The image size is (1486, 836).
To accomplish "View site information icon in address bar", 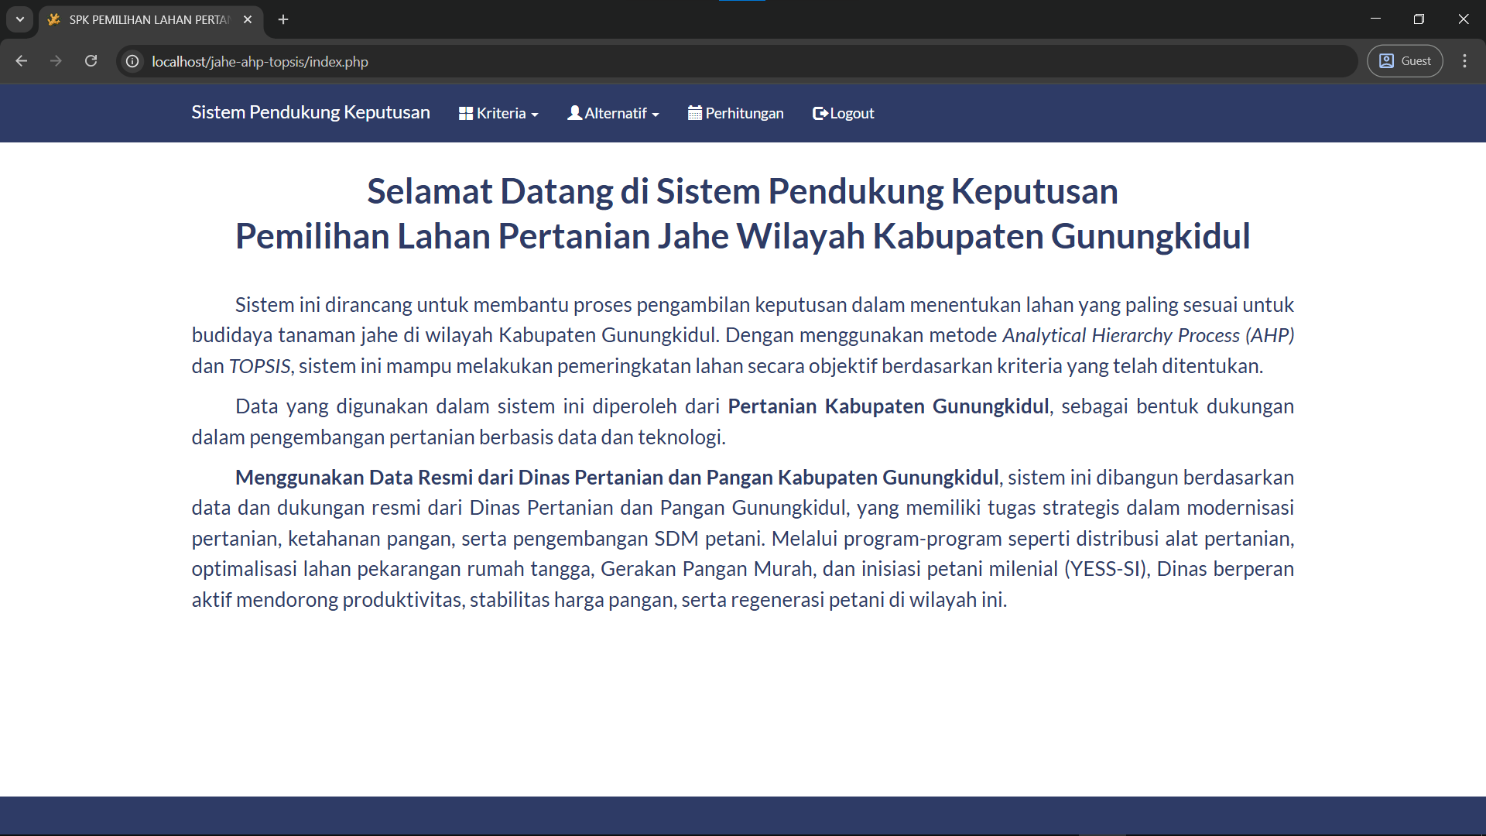I will (x=133, y=61).
